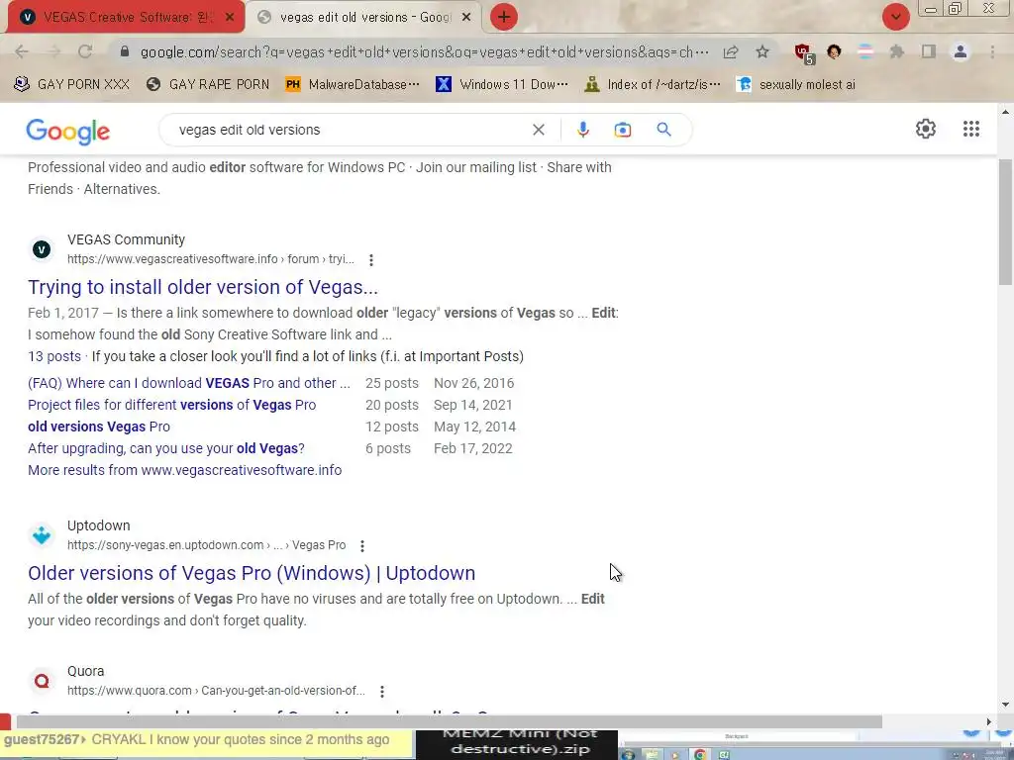Select the vegas edit old versions tab
Viewport: 1014px width, 760px height.
click(365, 18)
